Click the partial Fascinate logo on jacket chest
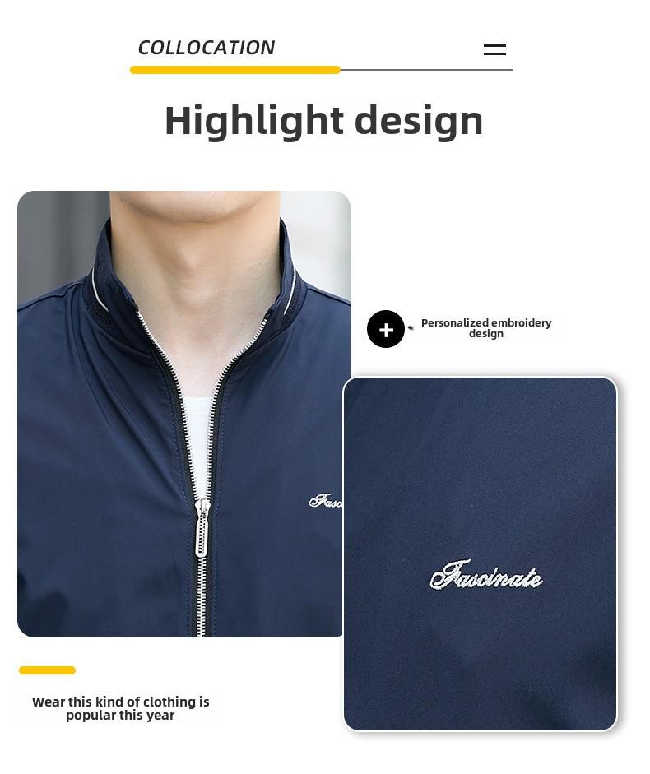 [x=326, y=501]
